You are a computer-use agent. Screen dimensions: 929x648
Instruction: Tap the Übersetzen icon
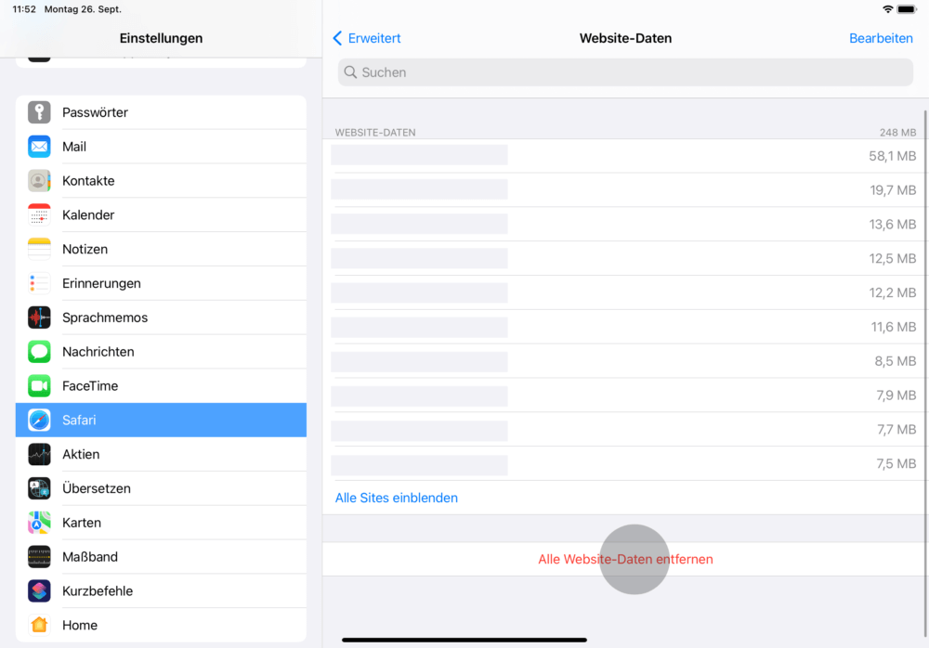[39, 488]
